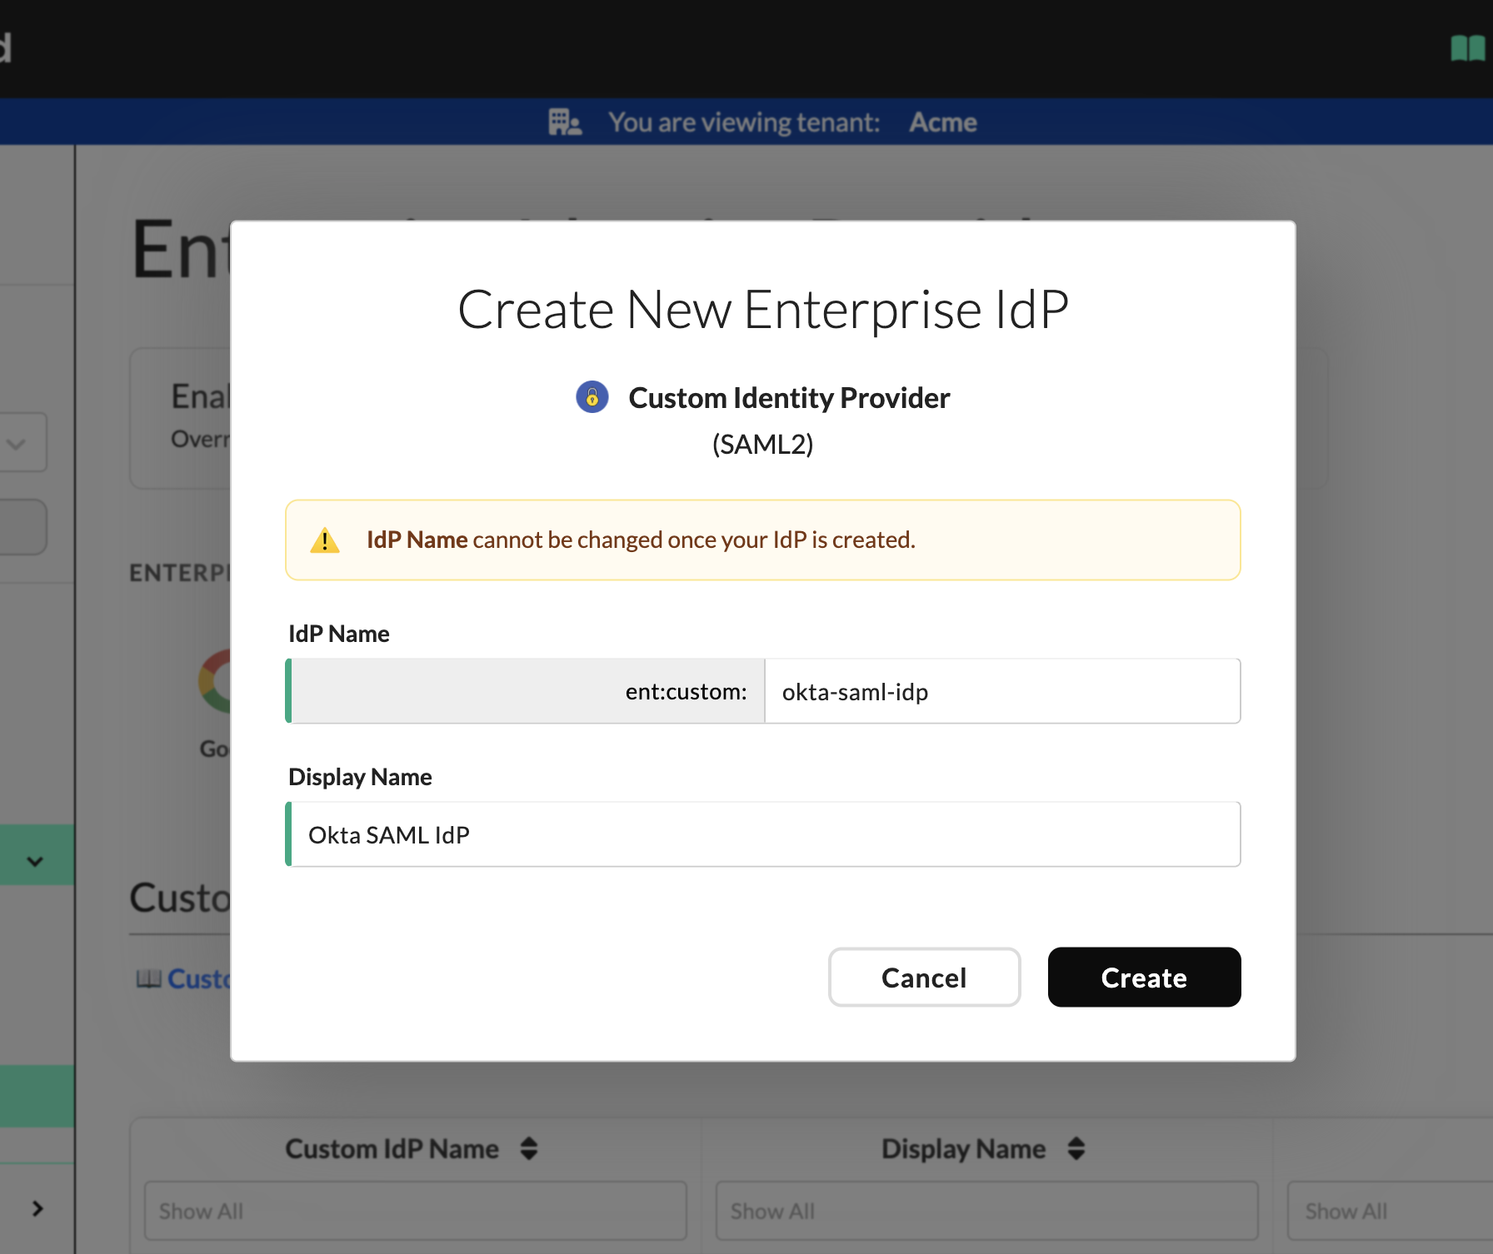The width and height of the screenshot is (1493, 1254).
Task: Click the yellow warning triangle icon
Action: pyautogui.click(x=325, y=540)
